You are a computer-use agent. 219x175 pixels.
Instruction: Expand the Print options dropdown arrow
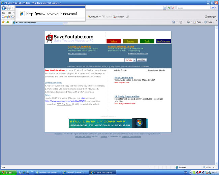(x=191, y=22)
